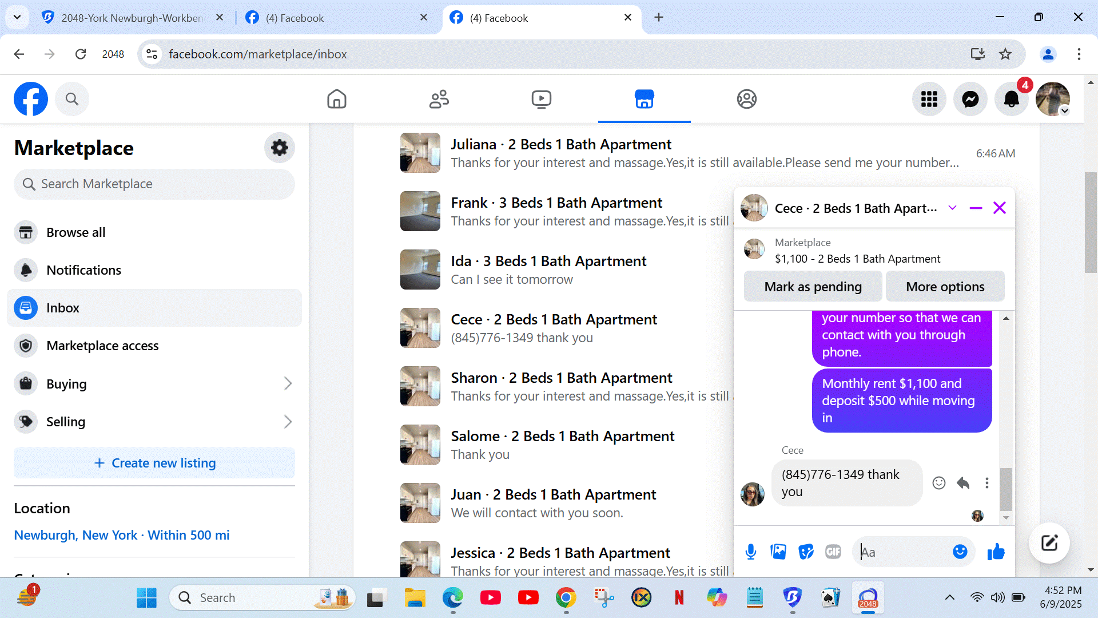Reply to Cece's phone number message
The width and height of the screenshot is (1098, 618).
963,483
